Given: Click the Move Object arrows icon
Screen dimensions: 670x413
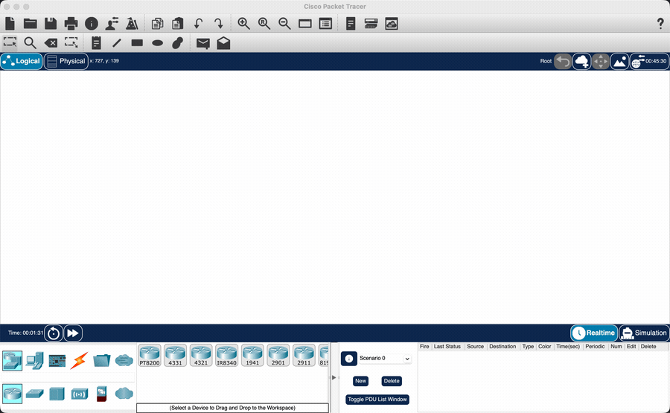Looking at the screenshot, I should click(x=601, y=61).
